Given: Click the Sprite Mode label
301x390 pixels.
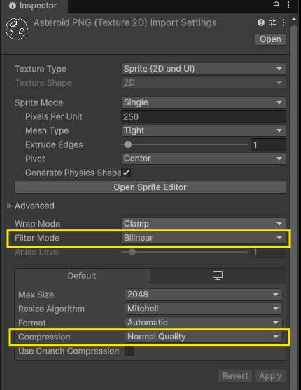Looking at the screenshot, I should click(x=39, y=102).
